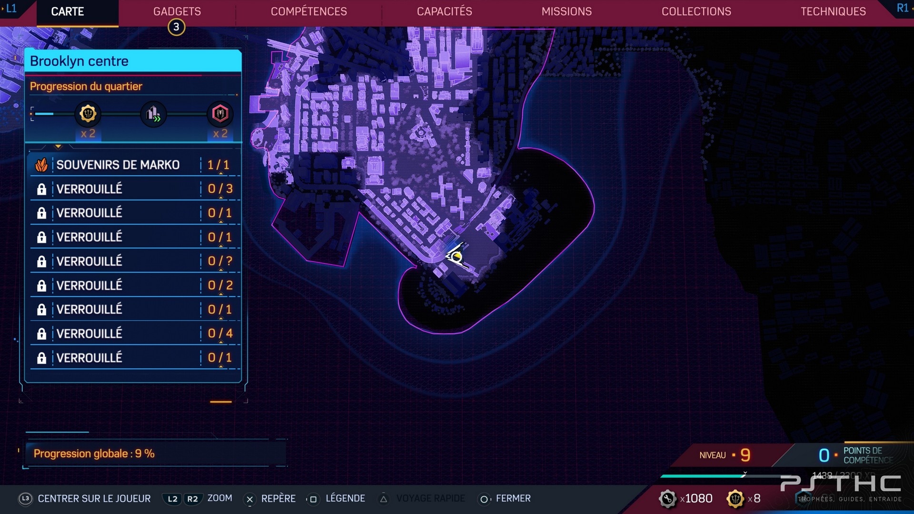The width and height of the screenshot is (914, 514).
Task: Select the VERROUILLÉ row showing 0/?
Action: (x=135, y=261)
